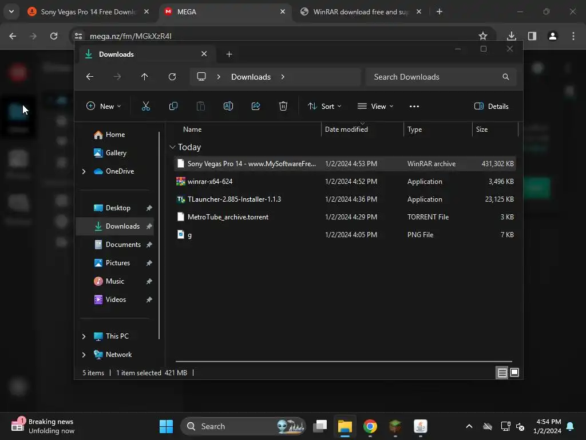Open Chrome tab search dropdown arrow
The height and width of the screenshot is (440, 586).
click(11, 11)
